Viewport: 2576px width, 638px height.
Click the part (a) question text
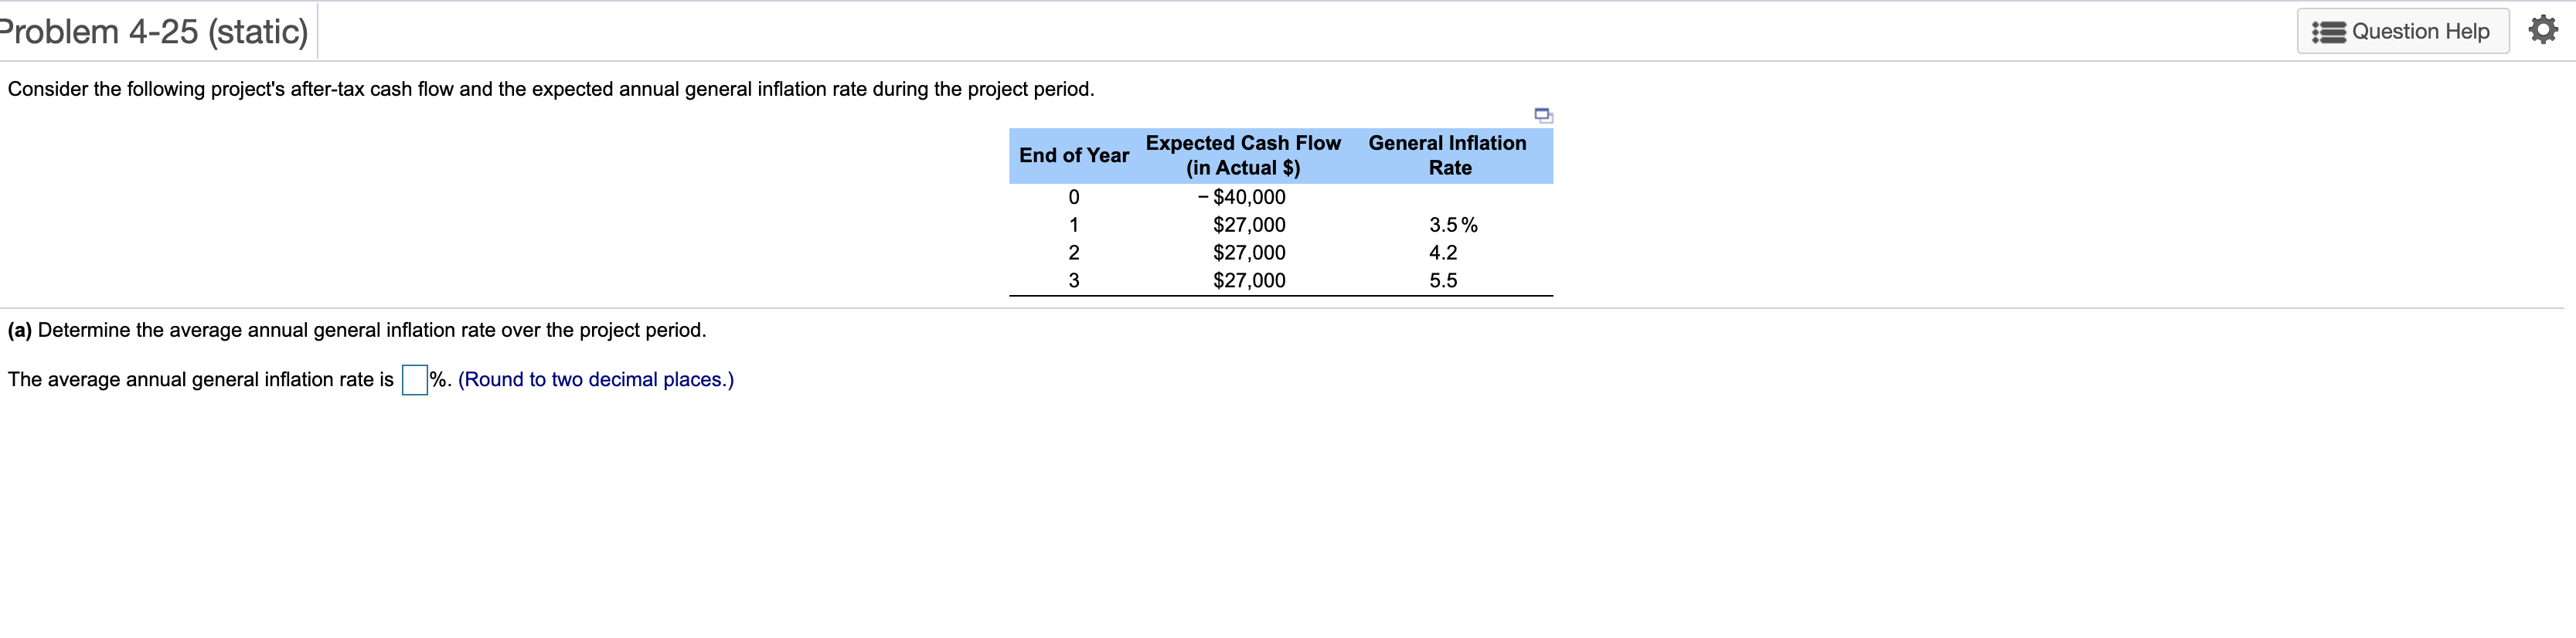(x=357, y=330)
